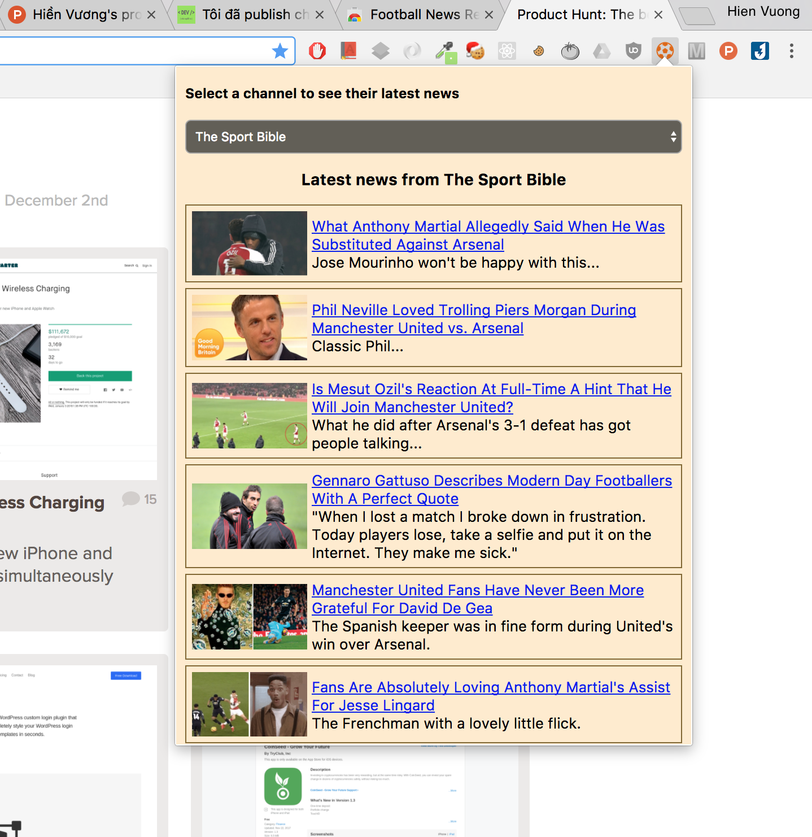Open the red dictionary book extension

(x=349, y=51)
